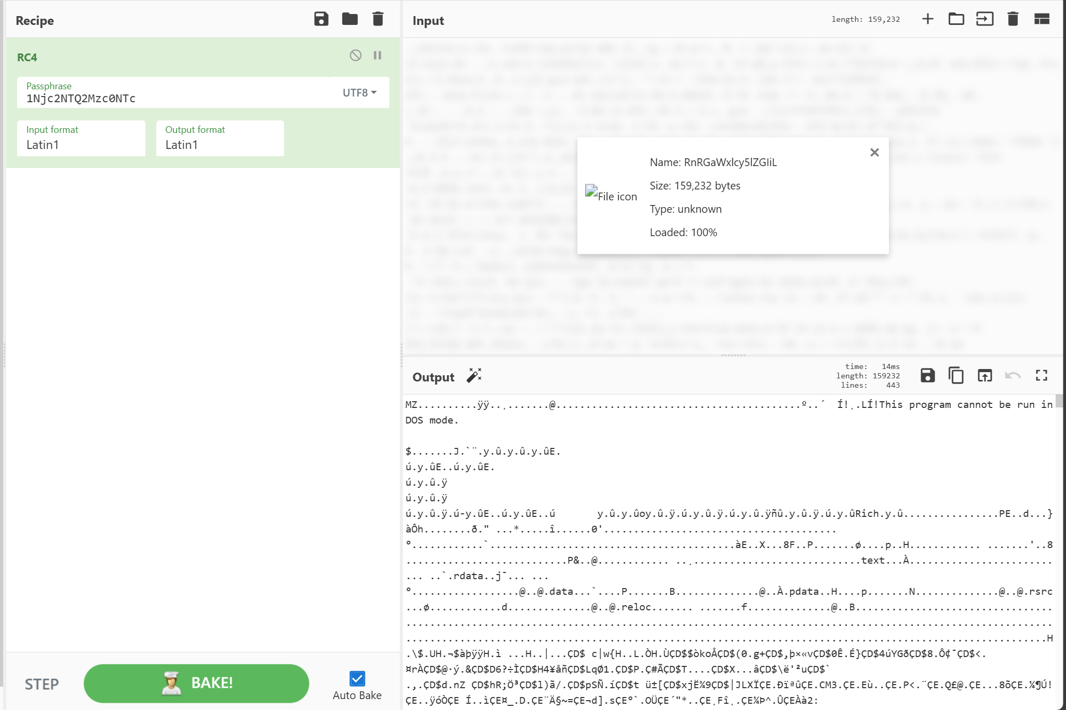
Task: Click the Open file as input icon
Action: coord(984,19)
